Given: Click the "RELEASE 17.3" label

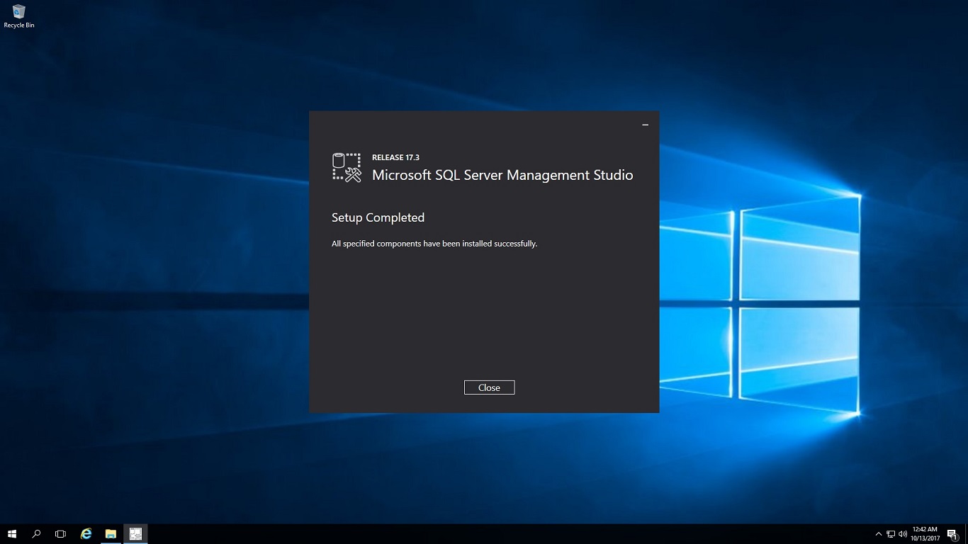Looking at the screenshot, I should click(395, 157).
